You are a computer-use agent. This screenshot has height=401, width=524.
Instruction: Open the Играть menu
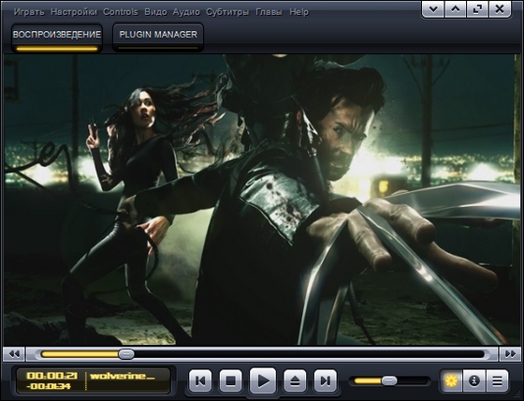[x=29, y=12]
